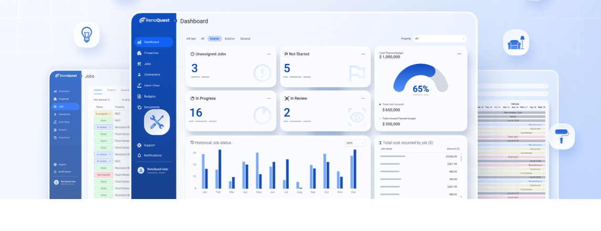The image size is (601, 231).
Task: Click eye icon on In Review card
Action: click(x=357, y=117)
